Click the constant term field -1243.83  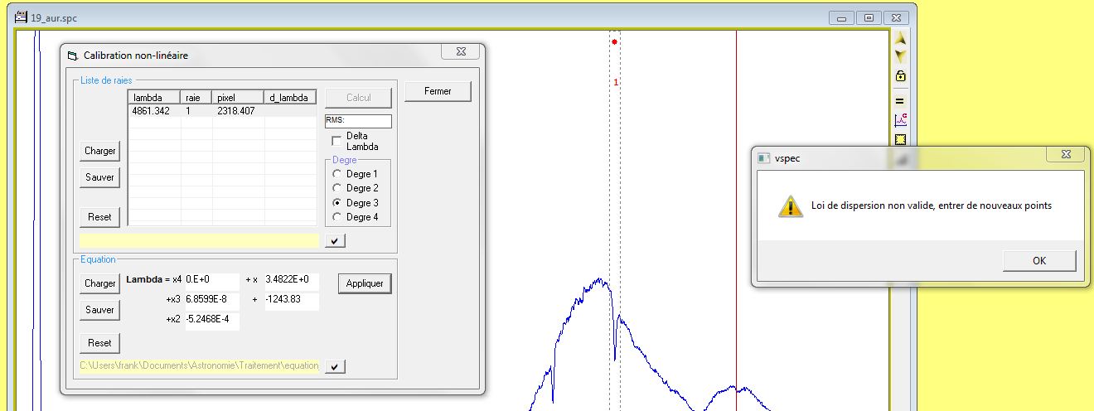pyautogui.click(x=292, y=300)
